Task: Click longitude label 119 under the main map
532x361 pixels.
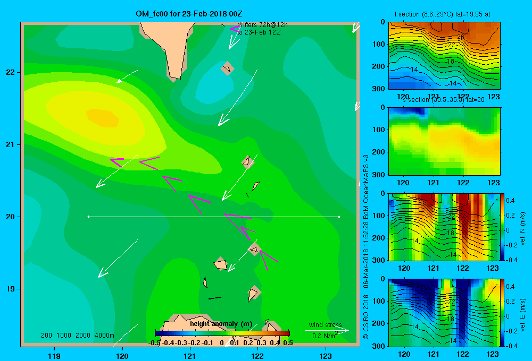Action: (x=55, y=356)
